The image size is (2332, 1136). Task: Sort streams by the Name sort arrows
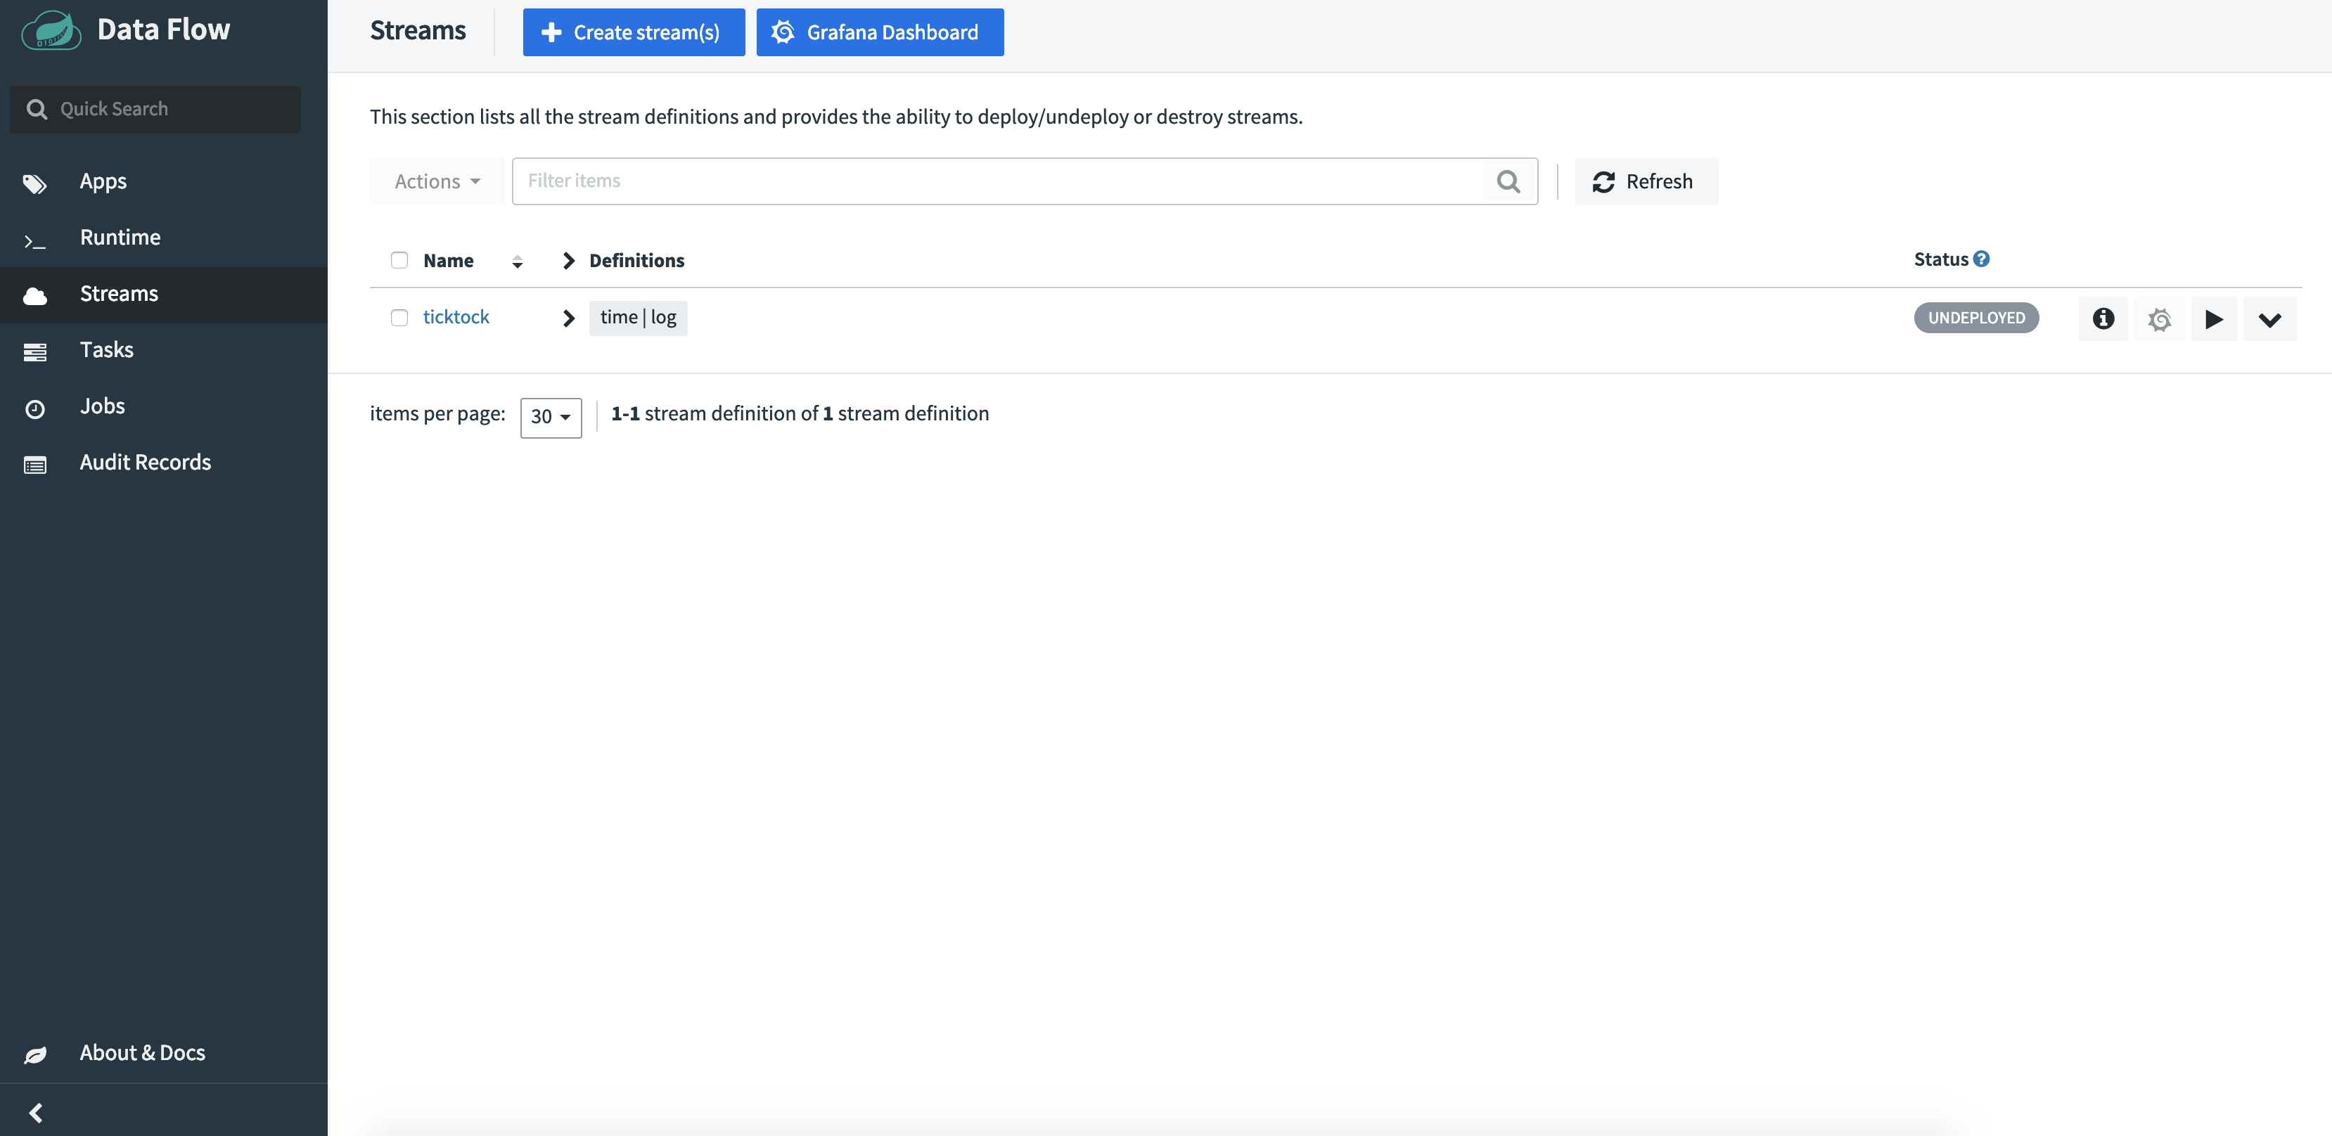tap(517, 262)
